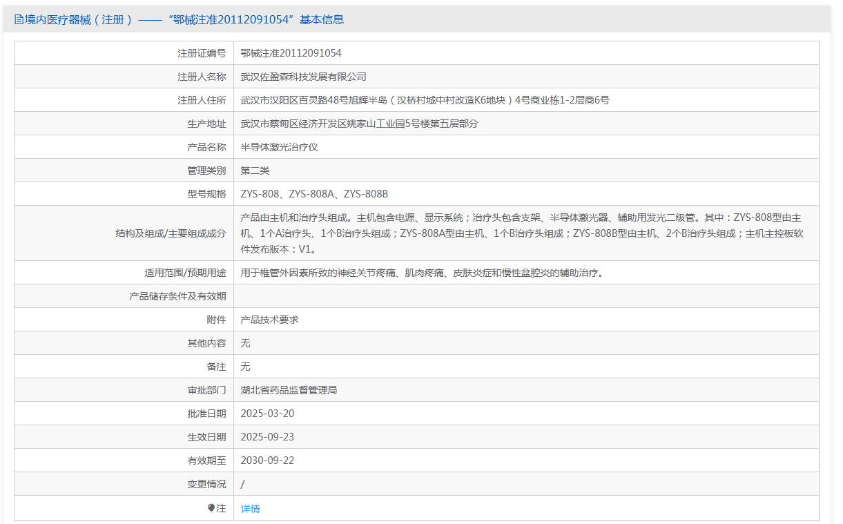Select intended use text 用于椎管外因素所致的神经关节疼痛
The width and height of the screenshot is (843, 524).
[x=422, y=273]
